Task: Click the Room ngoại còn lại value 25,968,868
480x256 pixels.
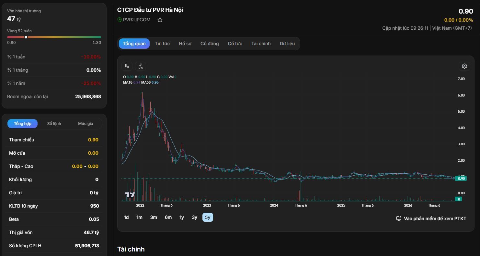Action: point(88,97)
